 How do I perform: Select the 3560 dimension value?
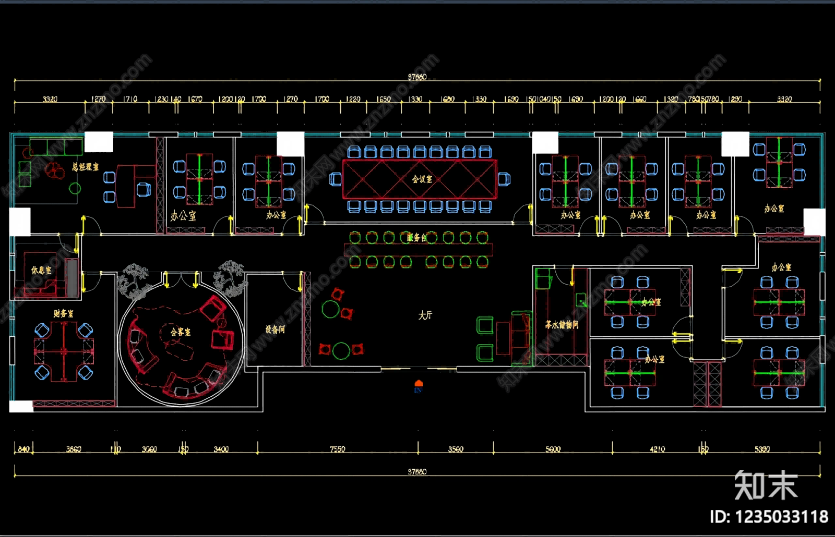[456, 449]
